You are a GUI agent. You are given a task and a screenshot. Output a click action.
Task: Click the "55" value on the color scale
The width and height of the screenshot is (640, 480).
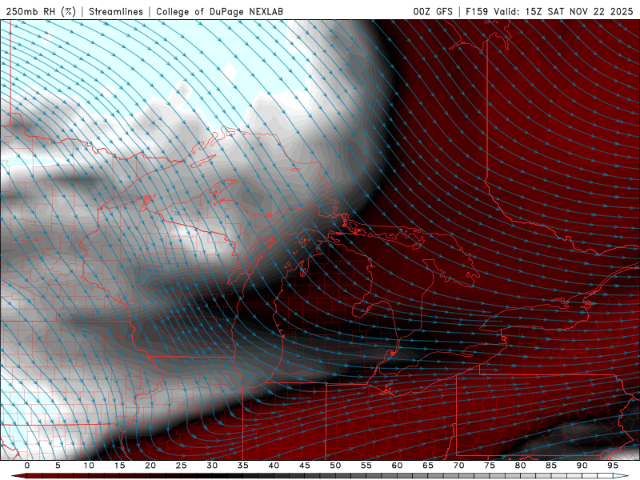pos(366,466)
